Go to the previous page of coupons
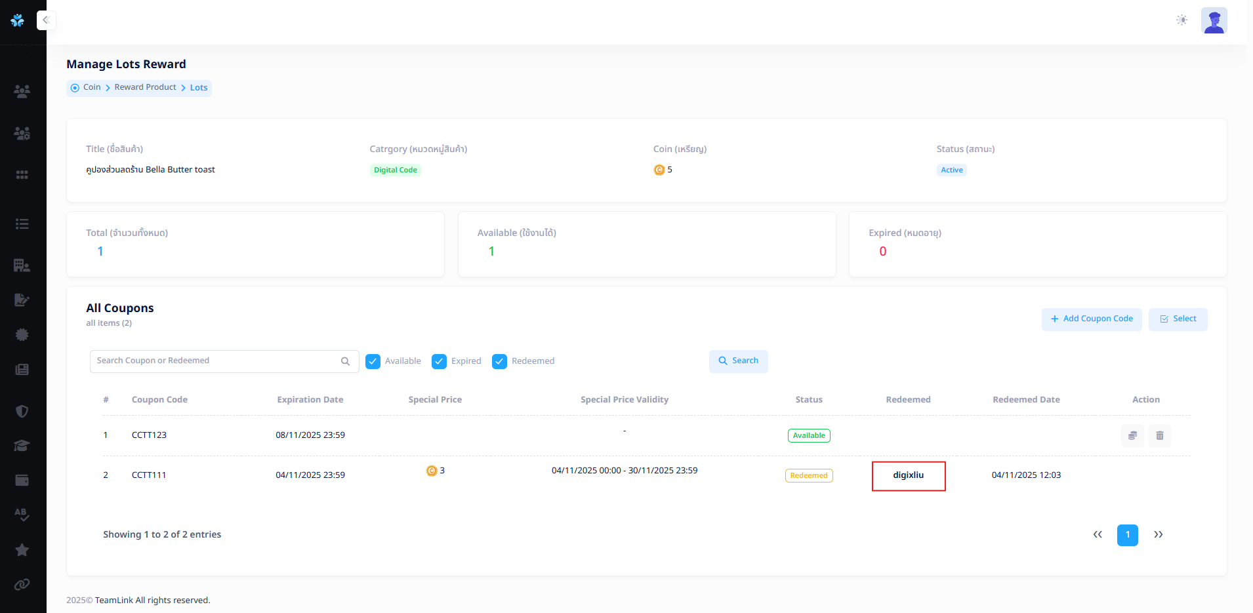1253x613 pixels. [1098, 535]
